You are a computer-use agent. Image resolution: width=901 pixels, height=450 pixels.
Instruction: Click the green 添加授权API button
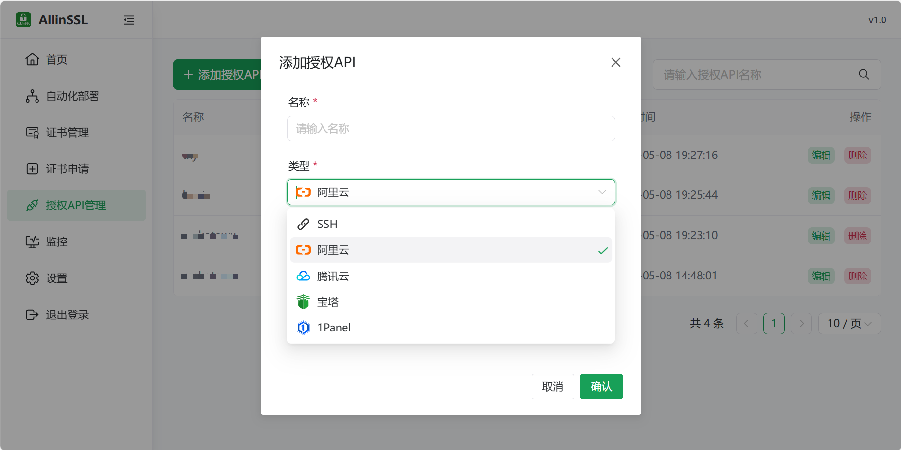coord(217,74)
